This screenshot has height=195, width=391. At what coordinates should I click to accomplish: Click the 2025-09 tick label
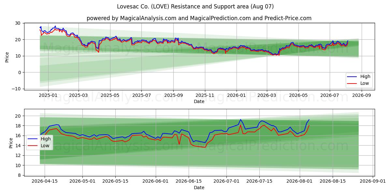coord(173,95)
